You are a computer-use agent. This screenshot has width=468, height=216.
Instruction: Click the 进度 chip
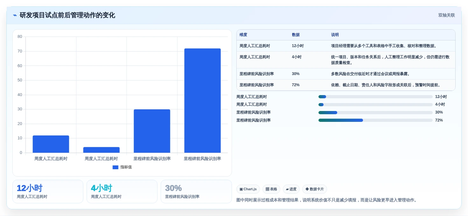click(291, 189)
